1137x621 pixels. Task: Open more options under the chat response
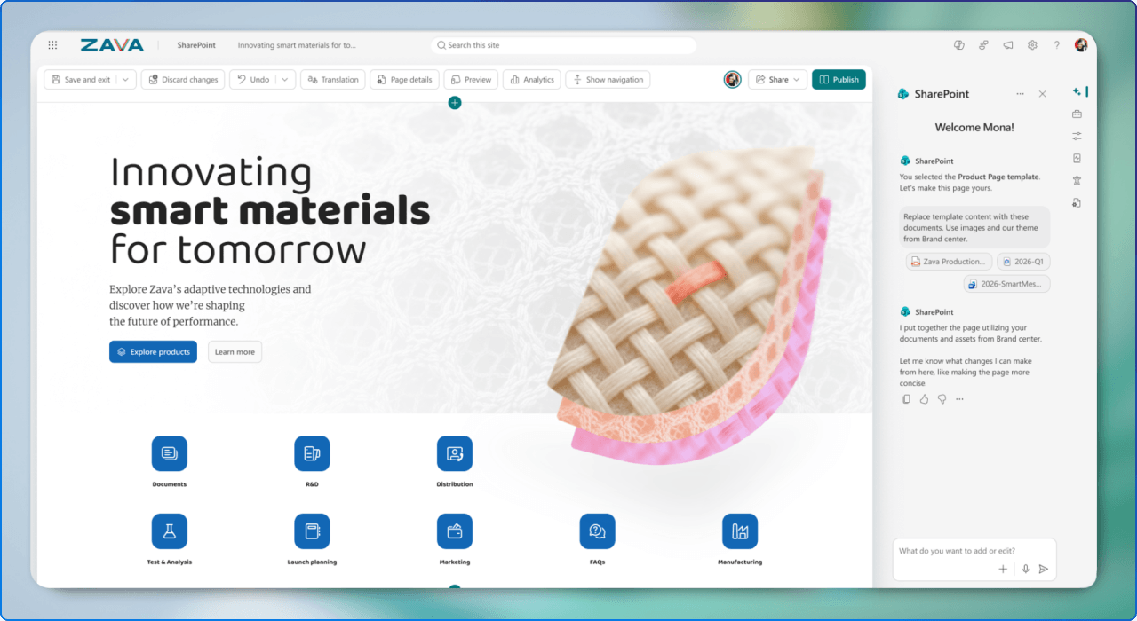[x=959, y=399]
